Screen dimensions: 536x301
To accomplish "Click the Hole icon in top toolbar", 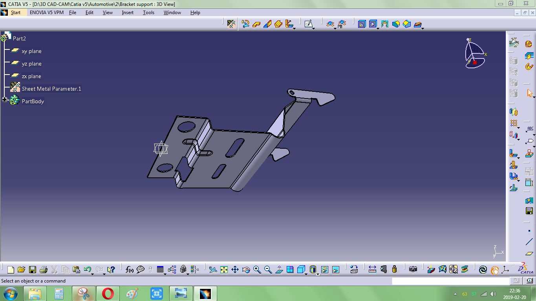I will click(373, 24).
